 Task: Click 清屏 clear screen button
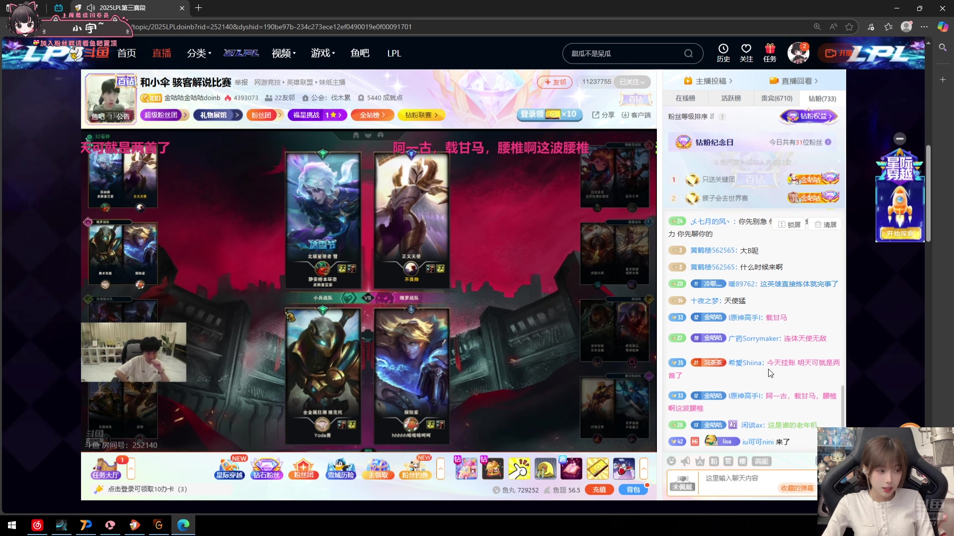(x=825, y=224)
